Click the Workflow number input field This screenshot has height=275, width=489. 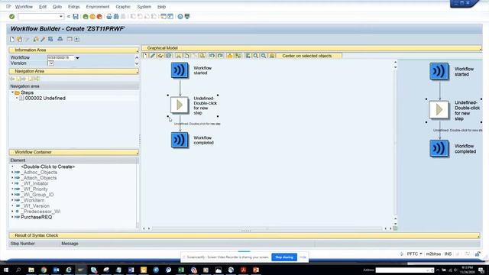61,58
